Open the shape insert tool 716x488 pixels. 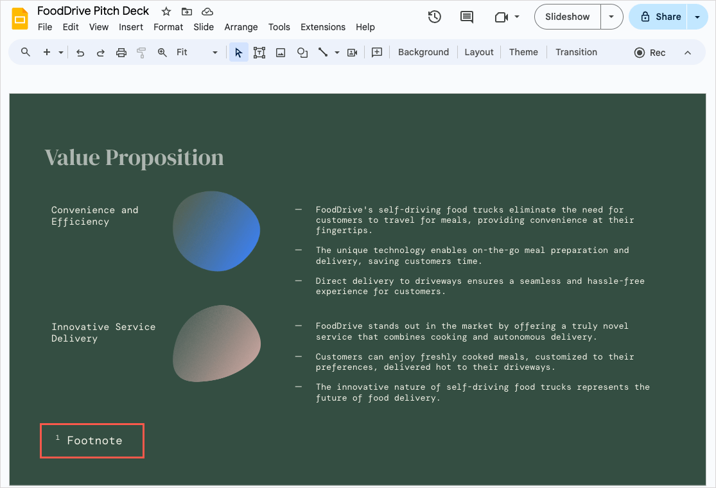tap(302, 53)
